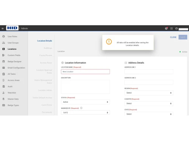Image resolution: width=189 pixels, height=141 pixels.
Task: Select the Visitor Management Roles tab
Action: 43,82
